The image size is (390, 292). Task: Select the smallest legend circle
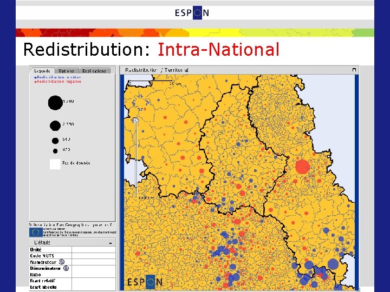pos(55,151)
